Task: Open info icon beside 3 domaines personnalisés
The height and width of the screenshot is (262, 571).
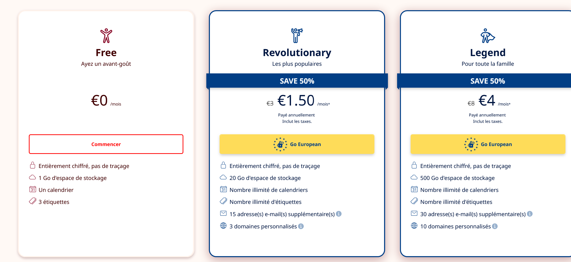Action: pyautogui.click(x=301, y=226)
